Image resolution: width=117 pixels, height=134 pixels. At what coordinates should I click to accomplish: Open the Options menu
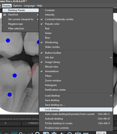[17, 6]
